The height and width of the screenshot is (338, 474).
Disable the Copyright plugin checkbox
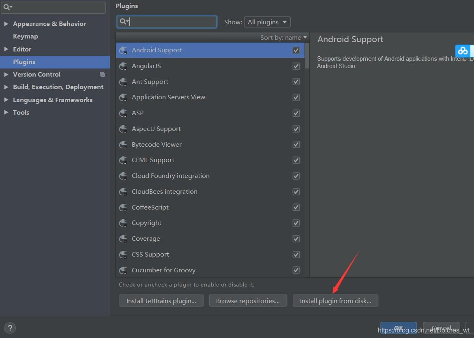[296, 223]
